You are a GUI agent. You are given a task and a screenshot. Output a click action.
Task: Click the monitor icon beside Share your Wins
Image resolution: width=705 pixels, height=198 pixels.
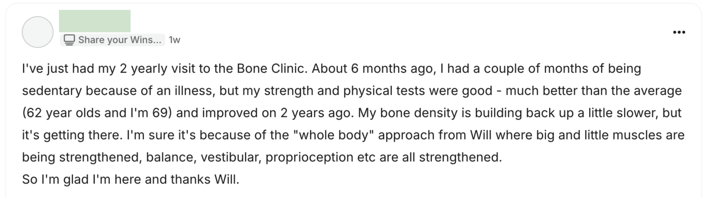(x=69, y=40)
